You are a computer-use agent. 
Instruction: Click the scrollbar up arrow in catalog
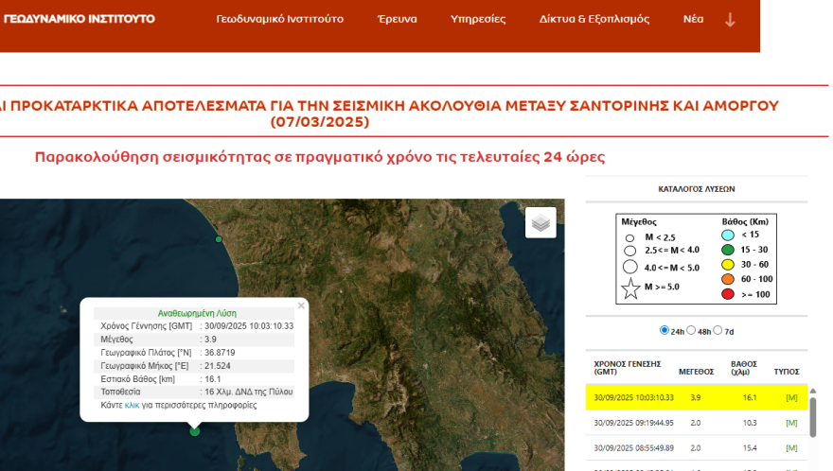click(x=813, y=392)
